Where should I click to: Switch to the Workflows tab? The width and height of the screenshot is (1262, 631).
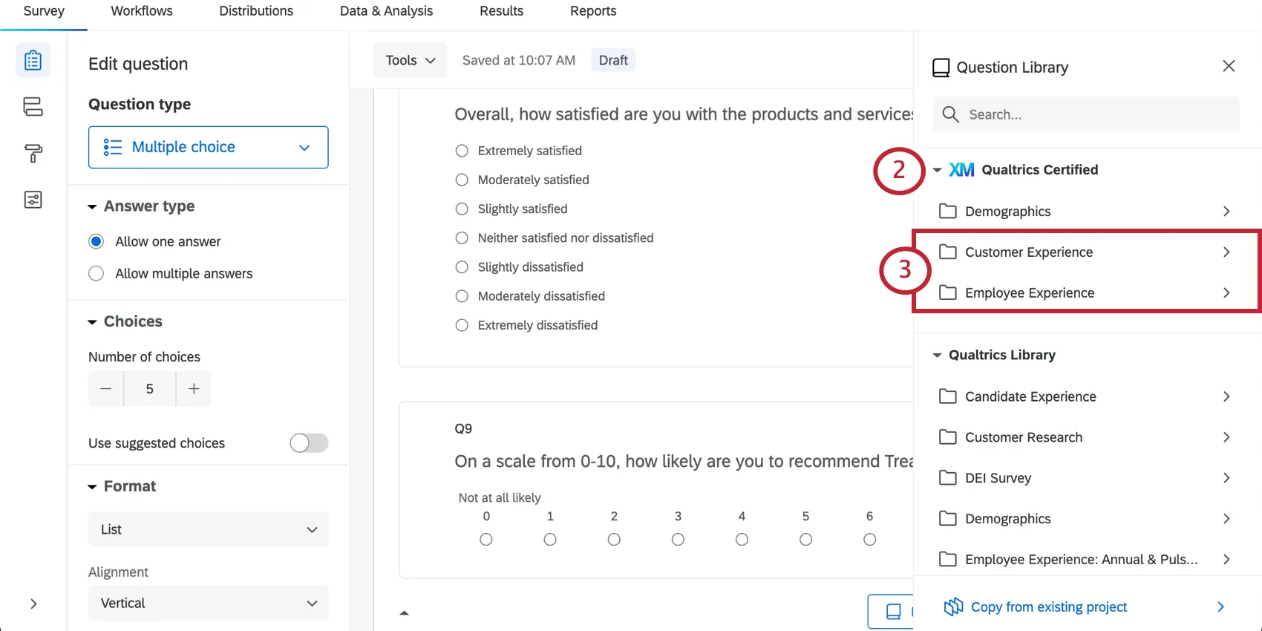[142, 11]
